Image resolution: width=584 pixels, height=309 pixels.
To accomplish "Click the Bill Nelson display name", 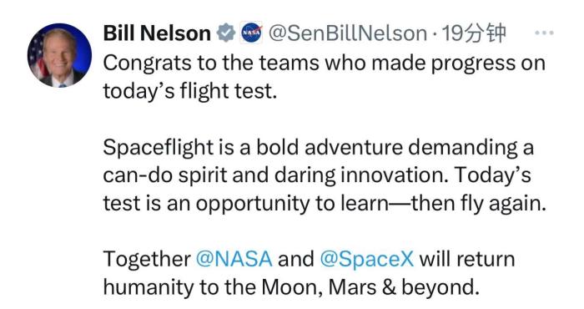I will point(157,33).
